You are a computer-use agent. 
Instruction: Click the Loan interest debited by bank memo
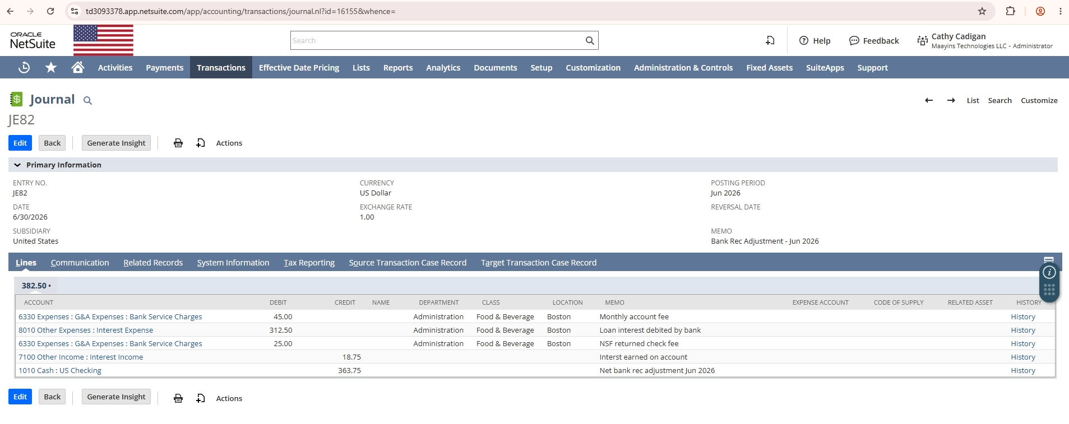(x=650, y=330)
